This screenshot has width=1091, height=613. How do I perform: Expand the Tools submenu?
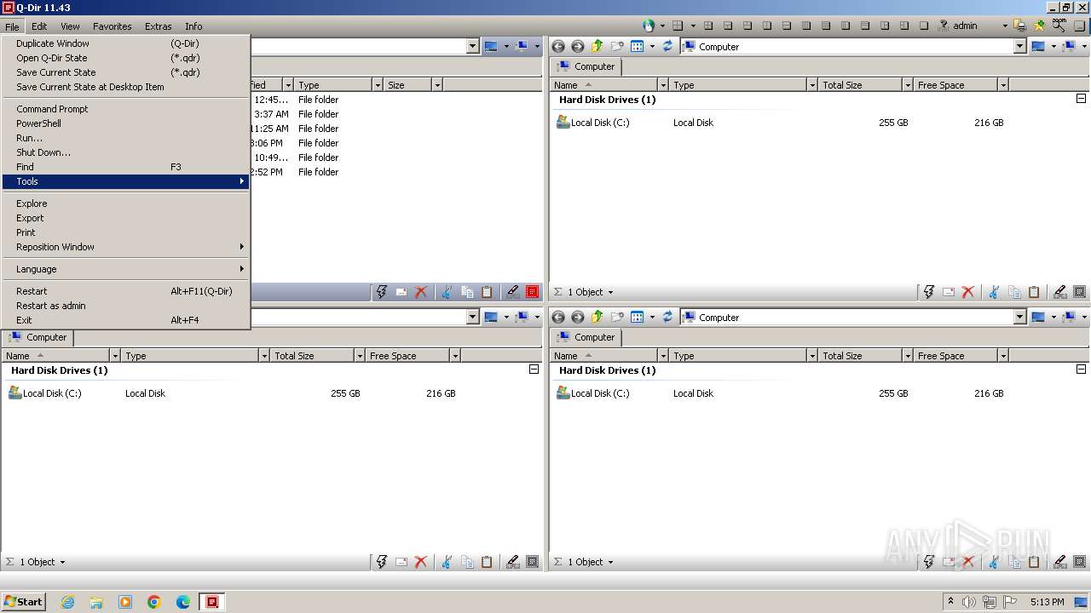(126, 181)
